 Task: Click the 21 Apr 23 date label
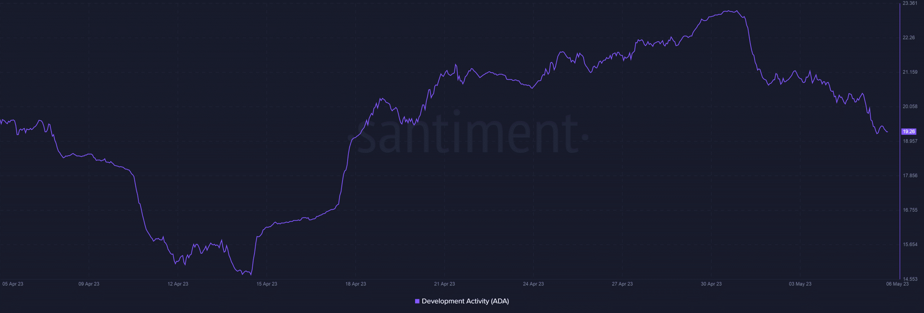(444, 284)
